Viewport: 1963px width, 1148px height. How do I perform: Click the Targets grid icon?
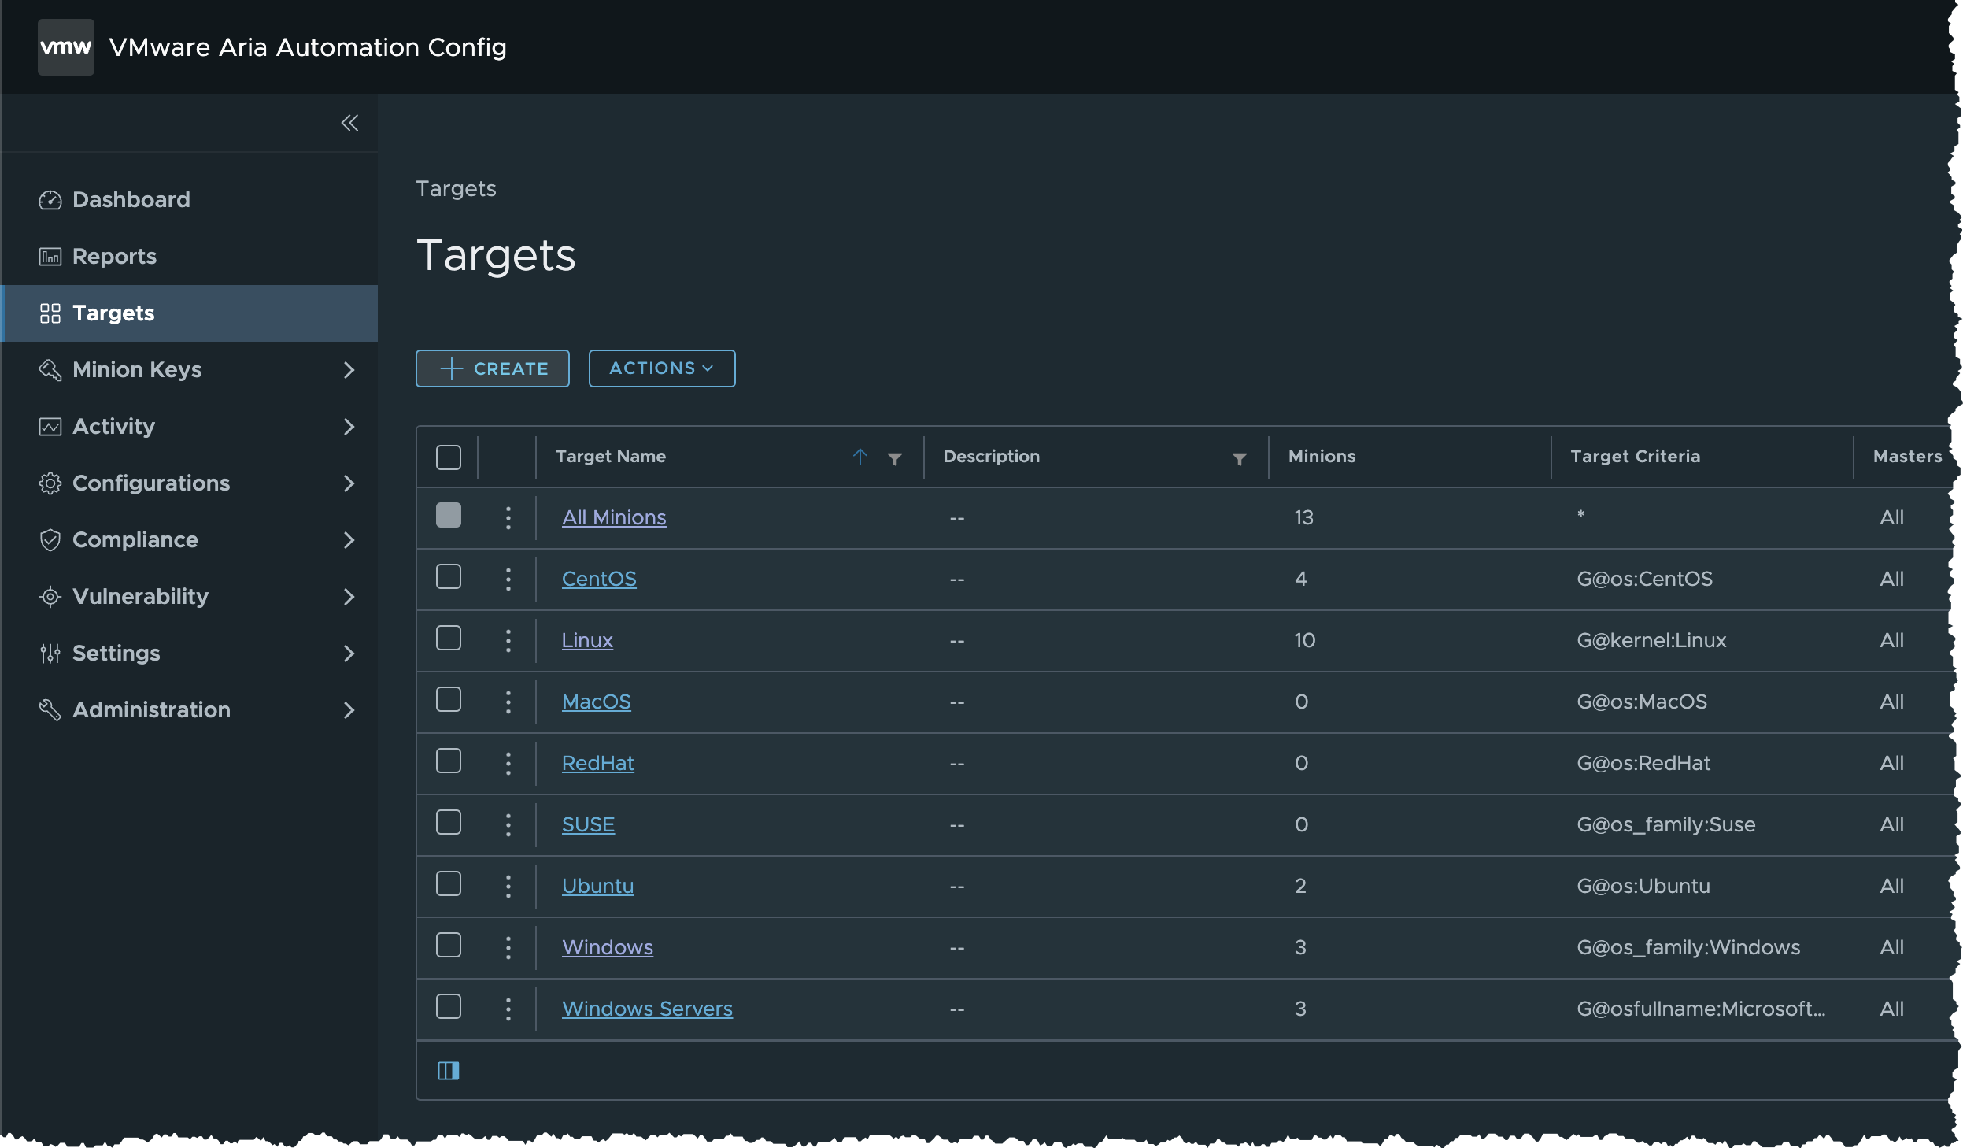(50, 313)
